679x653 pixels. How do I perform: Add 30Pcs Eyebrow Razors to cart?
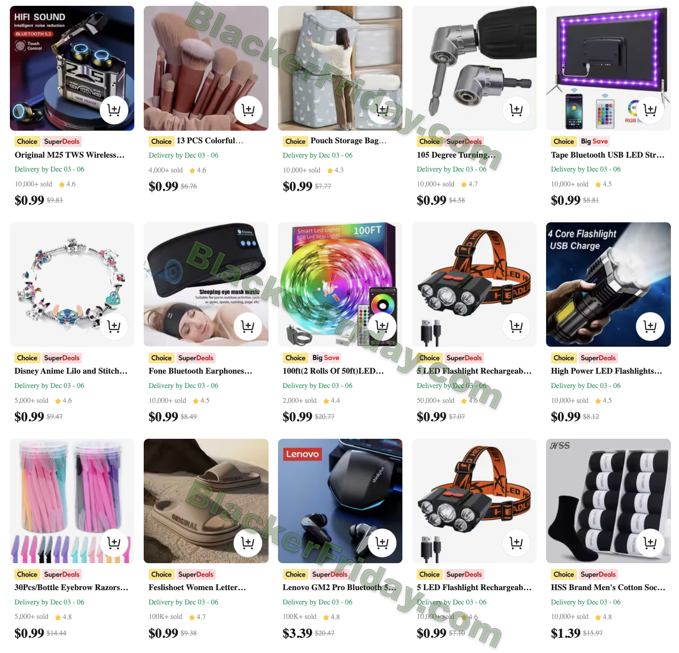[x=114, y=543]
